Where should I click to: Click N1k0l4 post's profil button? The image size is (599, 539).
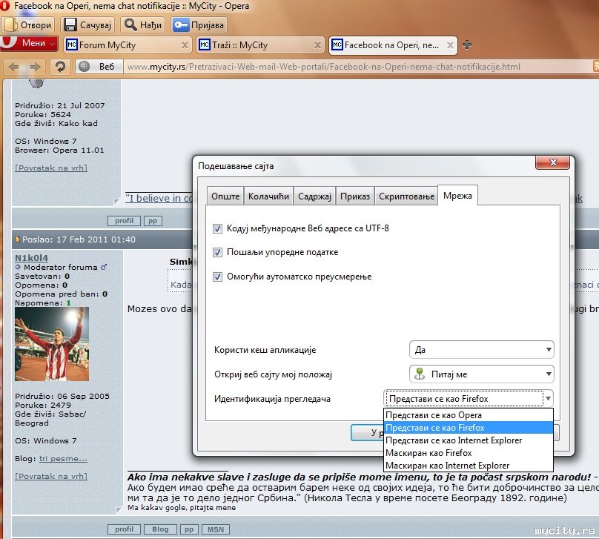(x=124, y=529)
